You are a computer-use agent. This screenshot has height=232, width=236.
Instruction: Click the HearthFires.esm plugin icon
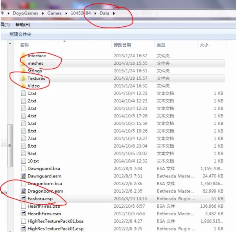pyautogui.click(x=23, y=214)
